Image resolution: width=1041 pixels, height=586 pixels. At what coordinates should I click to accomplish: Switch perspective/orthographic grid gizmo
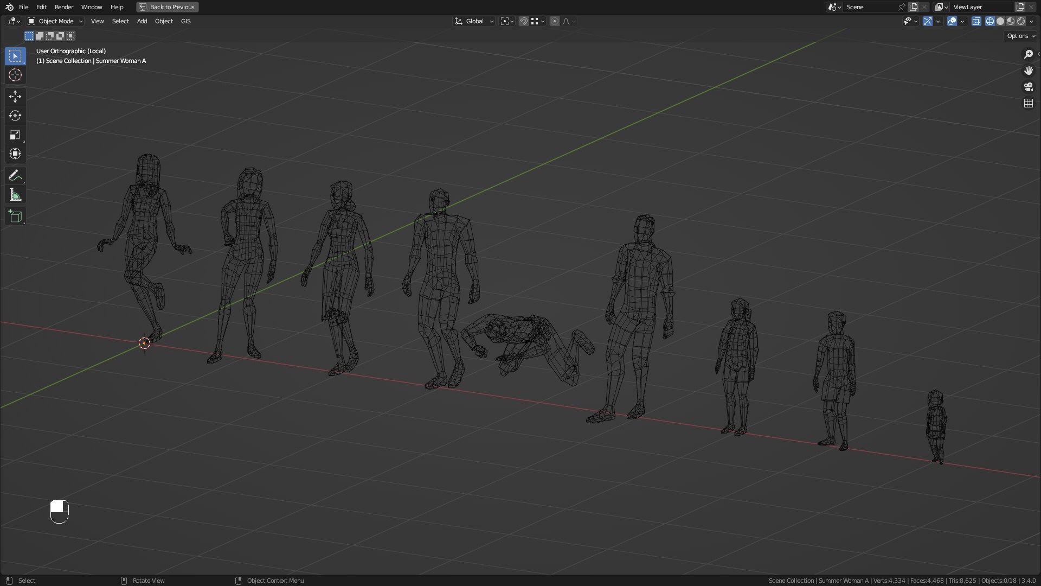pyautogui.click(x=1028, y=103)
